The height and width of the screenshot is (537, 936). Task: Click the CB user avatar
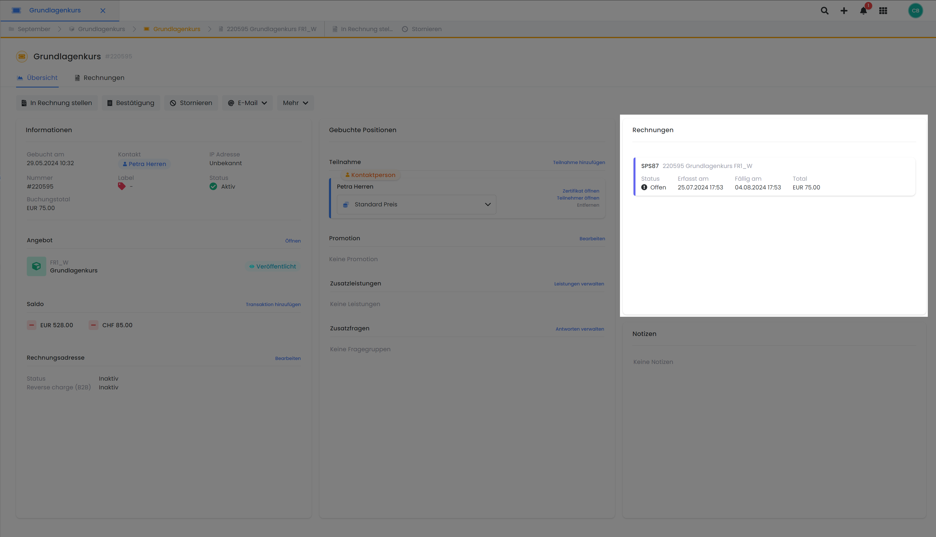click(x=915, y=11)
